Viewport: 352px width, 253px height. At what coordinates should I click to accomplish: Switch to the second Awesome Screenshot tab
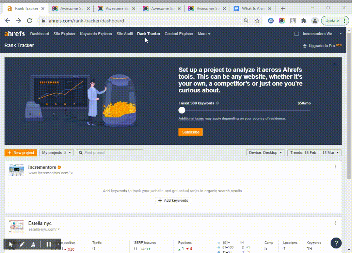(116, 8)
